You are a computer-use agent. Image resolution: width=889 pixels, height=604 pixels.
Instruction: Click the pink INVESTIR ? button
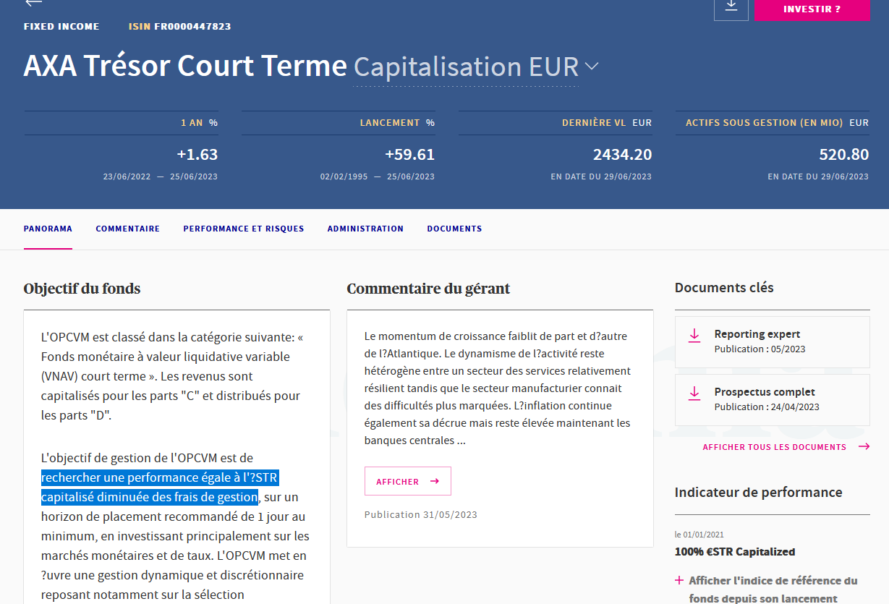[x=812, y=9]
